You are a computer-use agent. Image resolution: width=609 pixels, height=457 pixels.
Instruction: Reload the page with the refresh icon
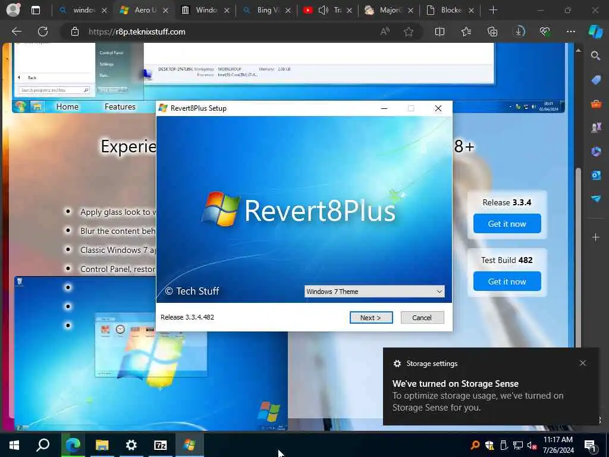(43, 32)
